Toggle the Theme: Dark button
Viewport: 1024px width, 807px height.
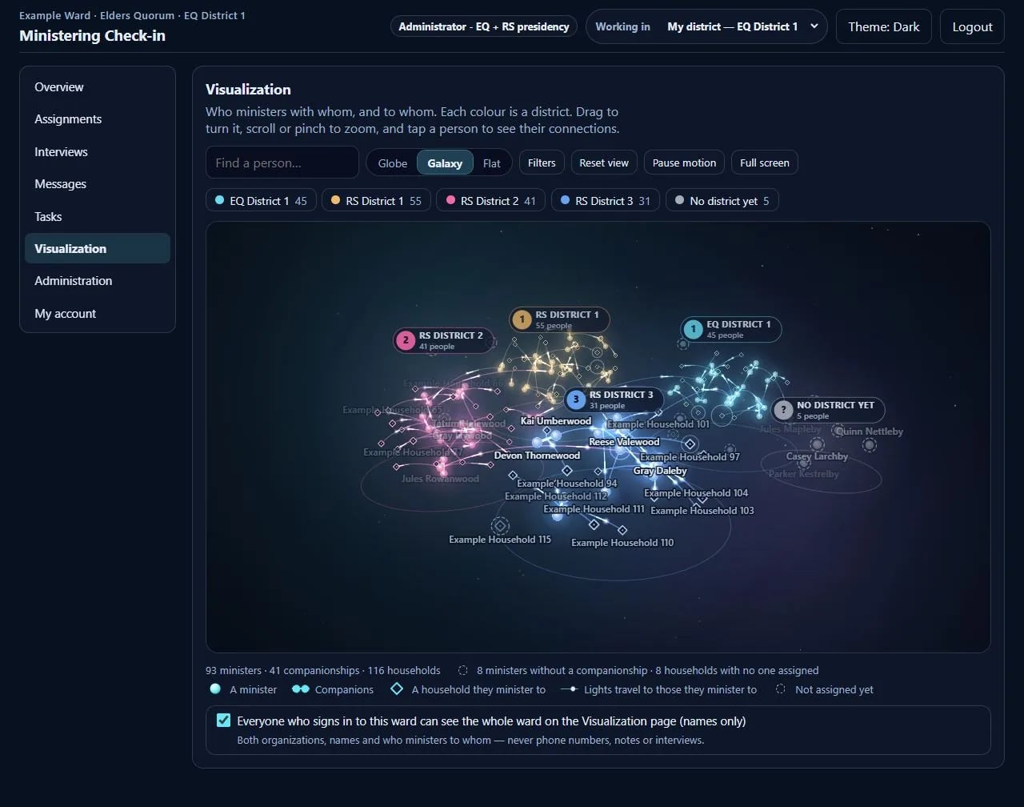click(884, 26)
